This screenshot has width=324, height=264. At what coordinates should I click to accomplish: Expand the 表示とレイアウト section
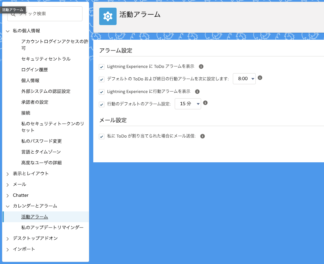point(8,174)
